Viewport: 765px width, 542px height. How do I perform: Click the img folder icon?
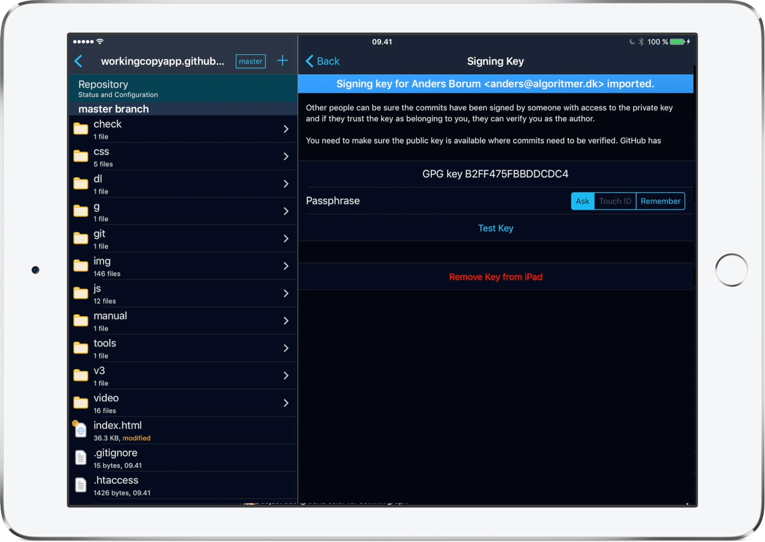[x=81, y=266]
